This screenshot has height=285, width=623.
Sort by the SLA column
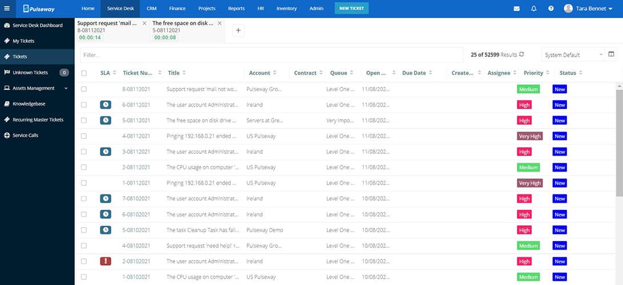pyautogui.click(x=114, y=73)
